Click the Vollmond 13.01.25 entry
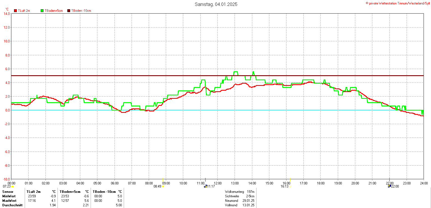This screenshot has width=431, height=208. (x=239, y=205)
